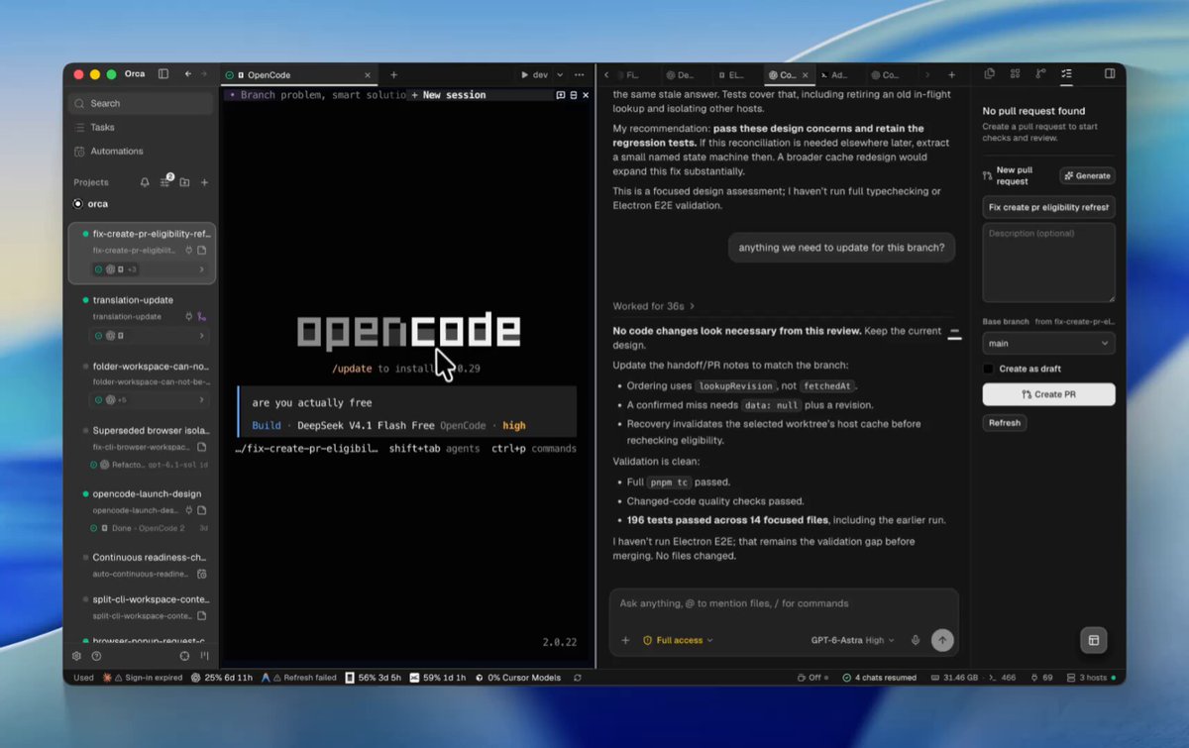Image resolution: width=1189 pixels, height=748 pixels.
Task: Click the Generate button for pull request
Action: tap(1087, 175)
